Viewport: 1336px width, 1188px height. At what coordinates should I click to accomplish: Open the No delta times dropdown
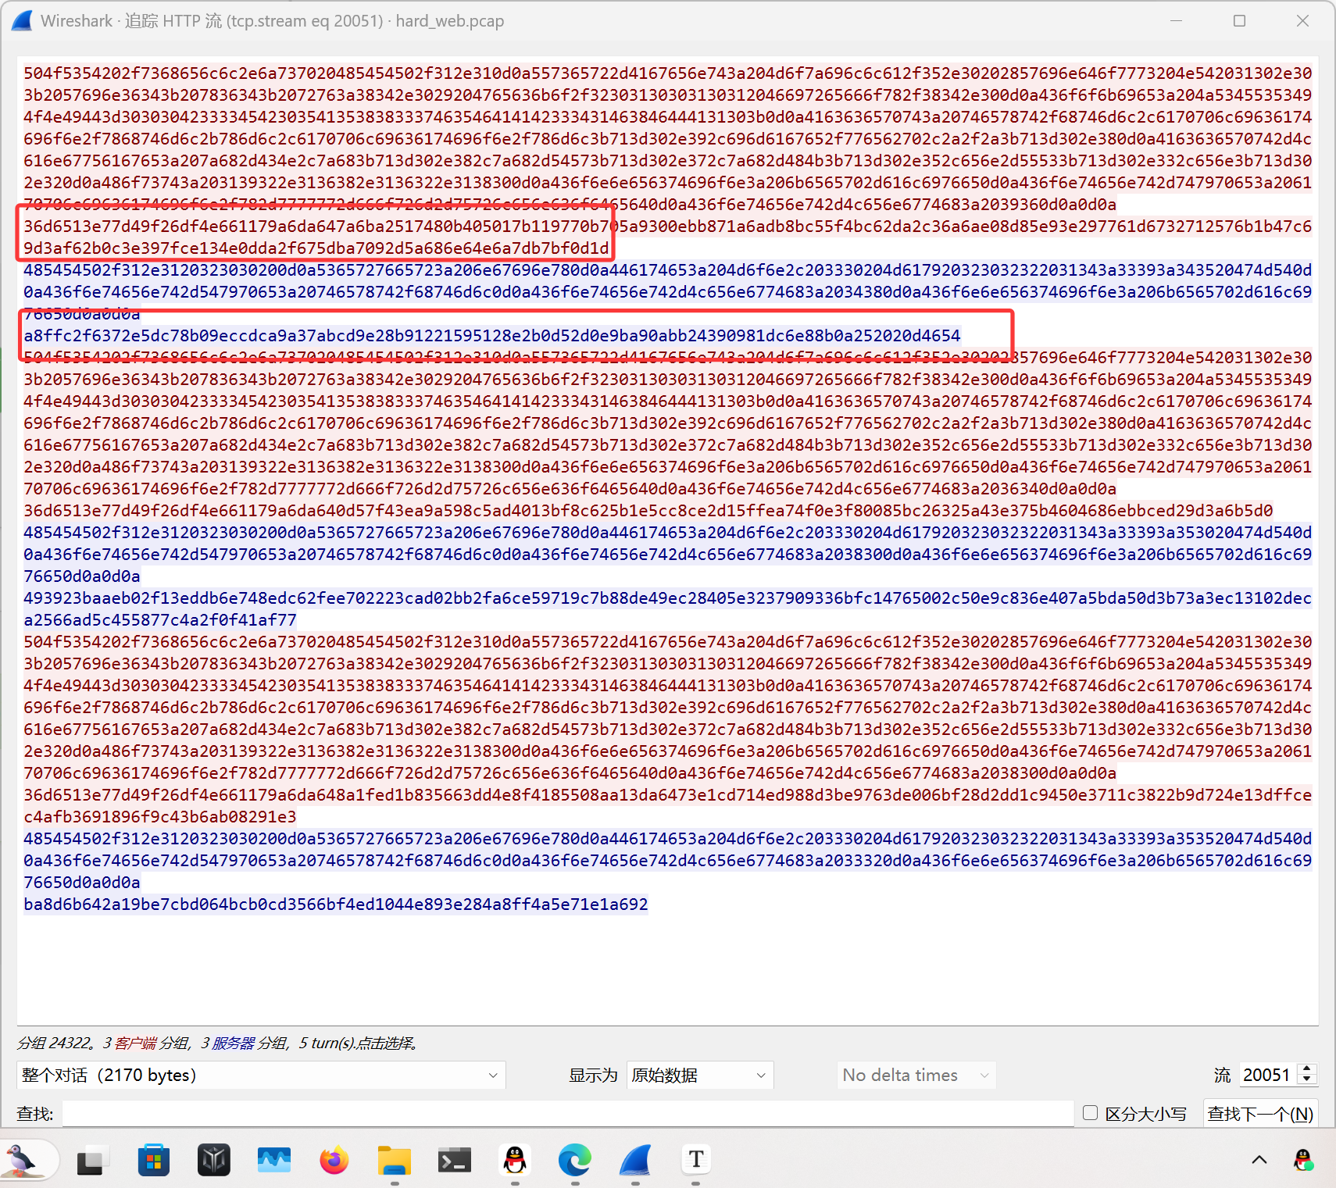click(916, 1075)
